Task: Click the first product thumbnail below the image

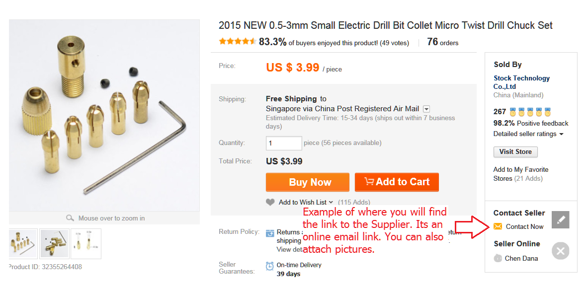Action: pyautogui.click(x=23, y=243)
